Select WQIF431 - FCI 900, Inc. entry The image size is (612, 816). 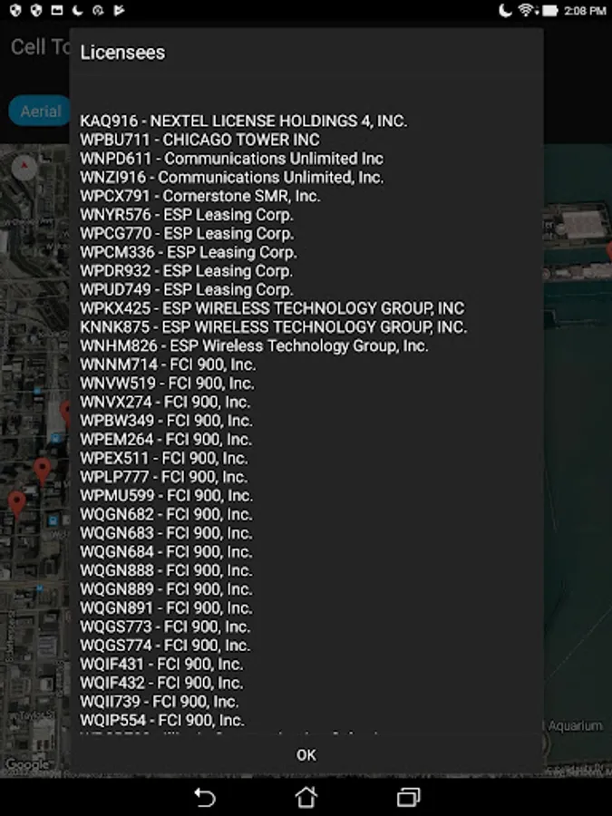tap(162, 664)
